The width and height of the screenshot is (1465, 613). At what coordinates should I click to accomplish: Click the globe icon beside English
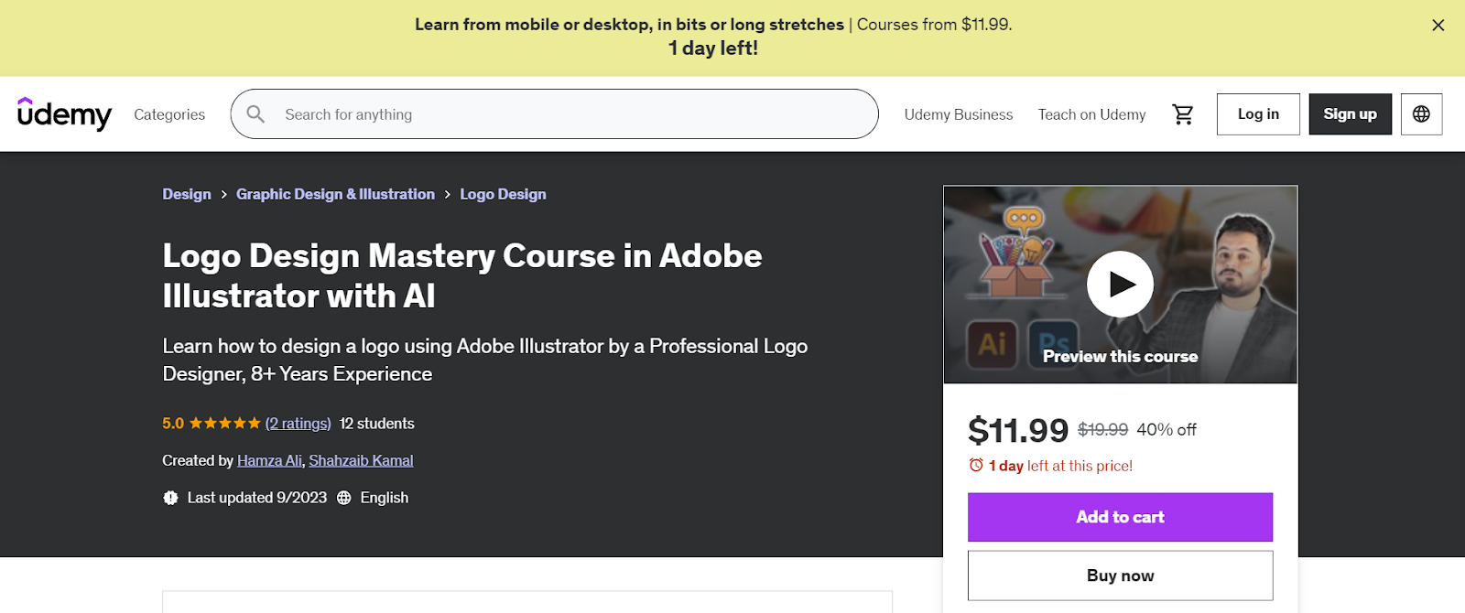(x=344, y=498)
